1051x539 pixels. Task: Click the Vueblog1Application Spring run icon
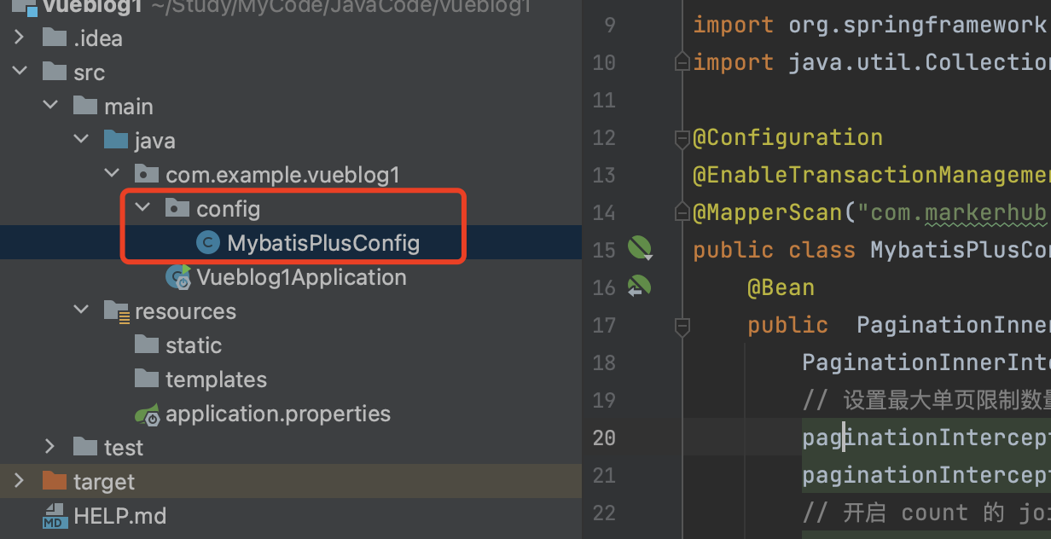click(178, 276)
